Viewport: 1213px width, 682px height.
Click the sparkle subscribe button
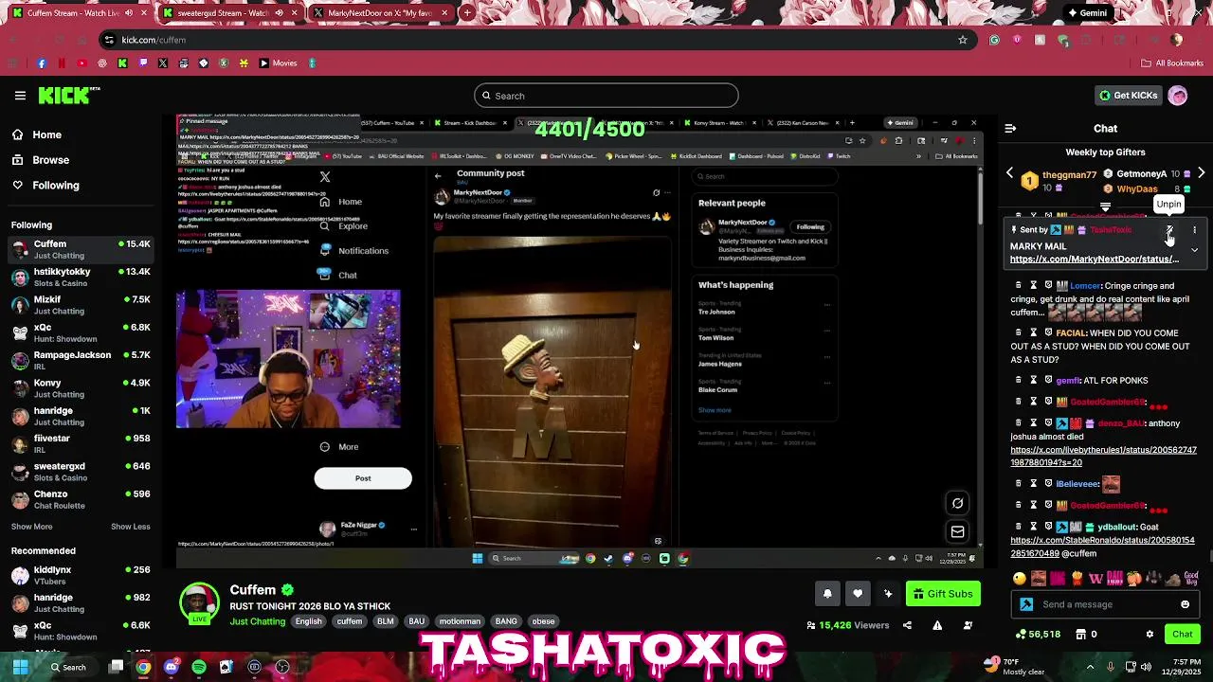coord(888,594)
